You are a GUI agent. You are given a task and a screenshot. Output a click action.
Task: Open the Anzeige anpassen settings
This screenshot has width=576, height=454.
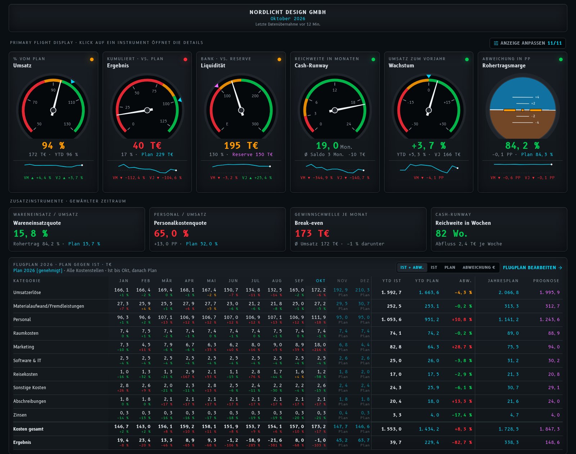pyautogui.click(x=527, y=43)
